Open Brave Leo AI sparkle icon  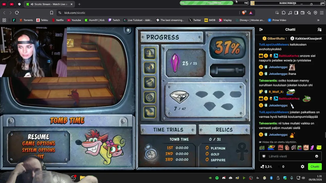coord(309,13)
